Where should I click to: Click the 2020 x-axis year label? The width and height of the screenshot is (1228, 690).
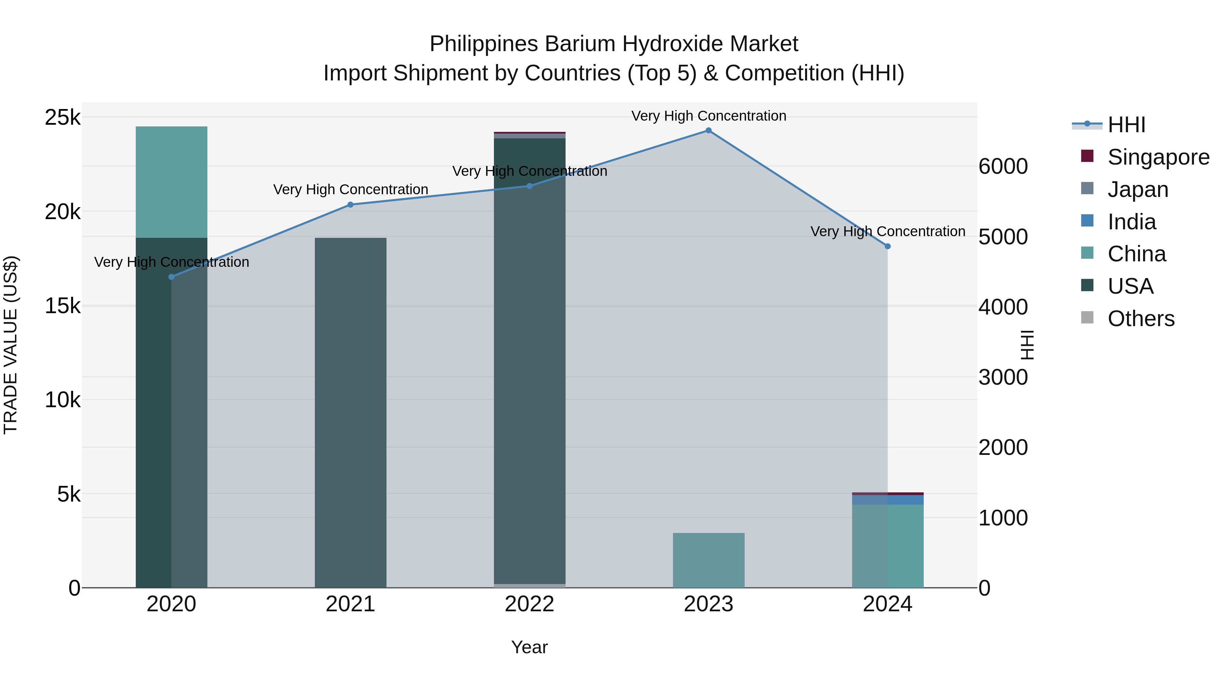pos(172,604)
